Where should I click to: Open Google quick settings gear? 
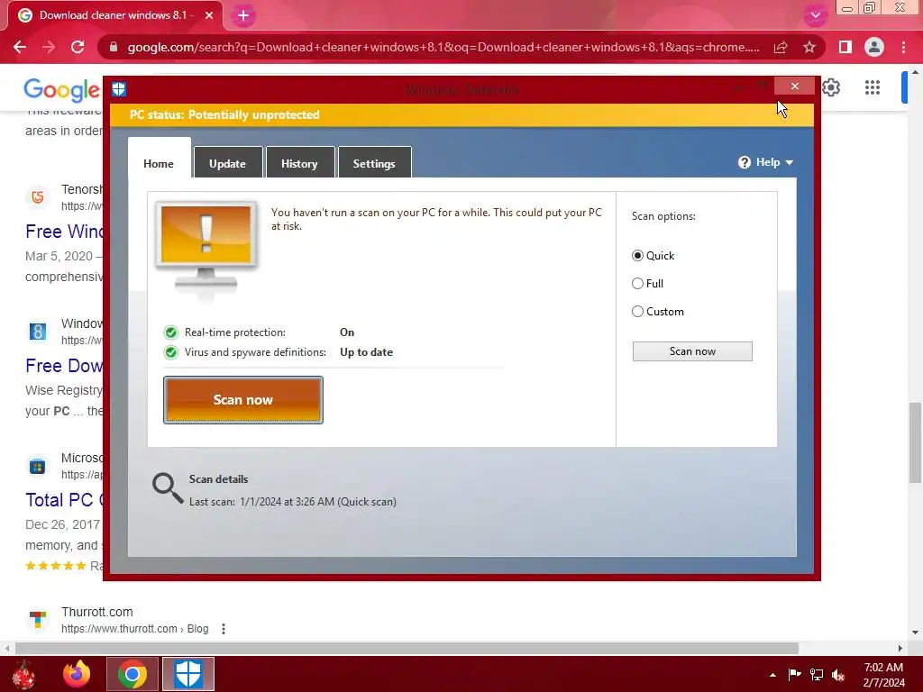pyautogui.click(x=830, y=87)
